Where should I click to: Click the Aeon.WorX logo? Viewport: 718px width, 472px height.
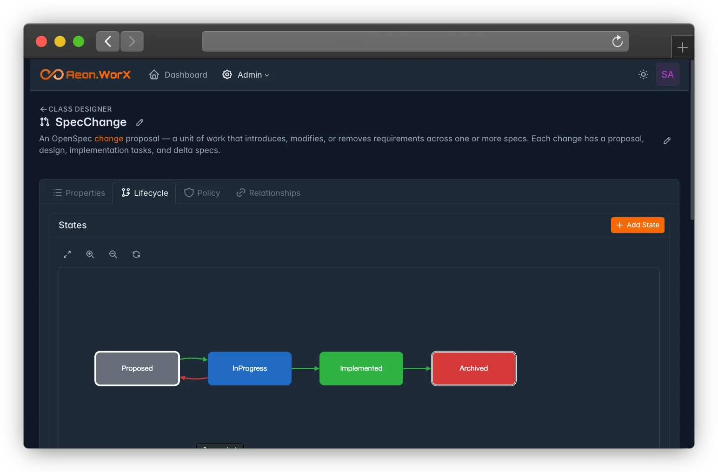coord(85,74)
